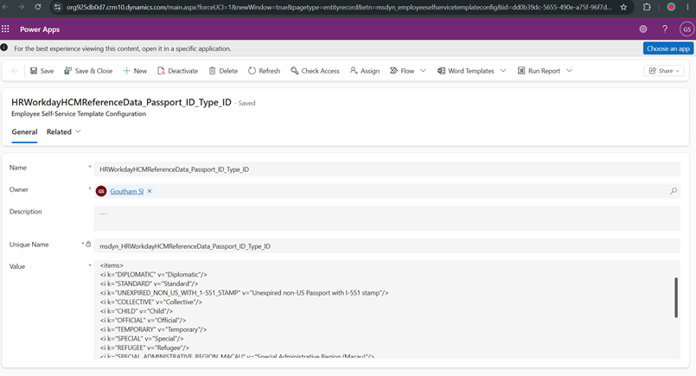This screenshot has width=696, height=376.
Task: Open the GS user account avatar
Action: (x=686, y=29)
